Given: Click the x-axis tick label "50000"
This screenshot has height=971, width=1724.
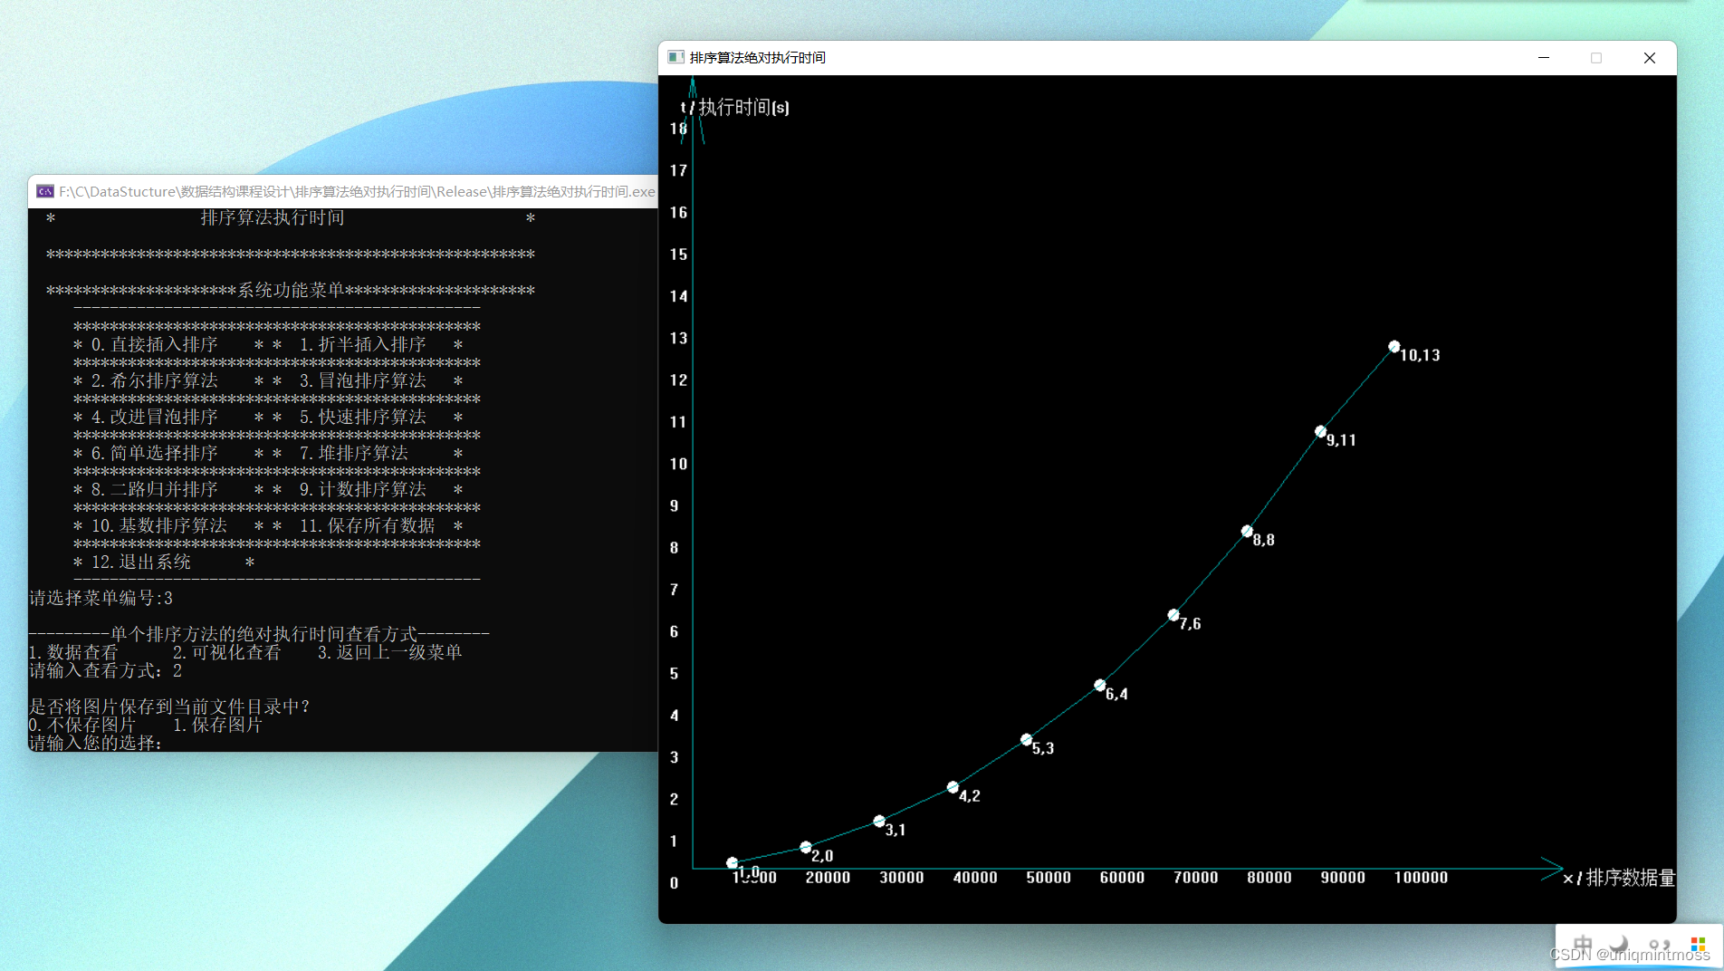Looking at the screenshot, I should [x=1049, y=878].
